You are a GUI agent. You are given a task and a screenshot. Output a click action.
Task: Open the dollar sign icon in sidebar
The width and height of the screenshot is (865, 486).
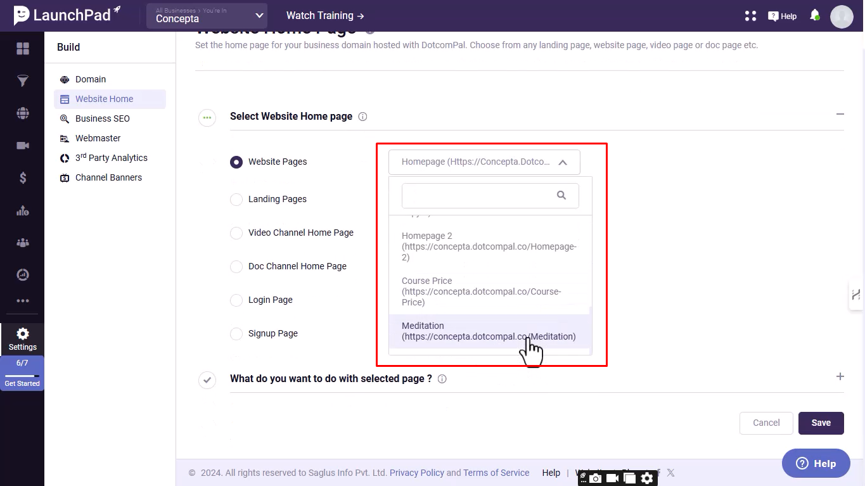(x=23, y=178)
